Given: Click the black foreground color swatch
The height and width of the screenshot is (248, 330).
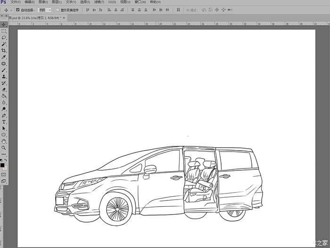Looking at the screenshot, I should coord(2,165).
